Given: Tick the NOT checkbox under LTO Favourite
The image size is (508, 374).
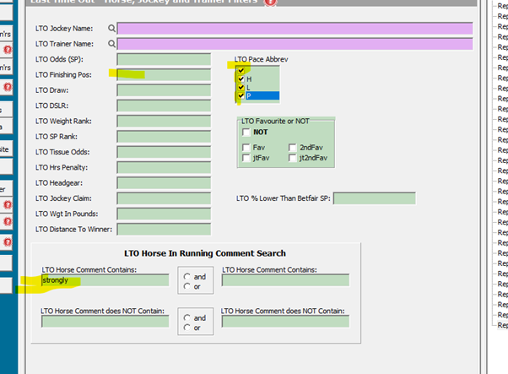Looking at the screenshot, I should pos(246,132).
